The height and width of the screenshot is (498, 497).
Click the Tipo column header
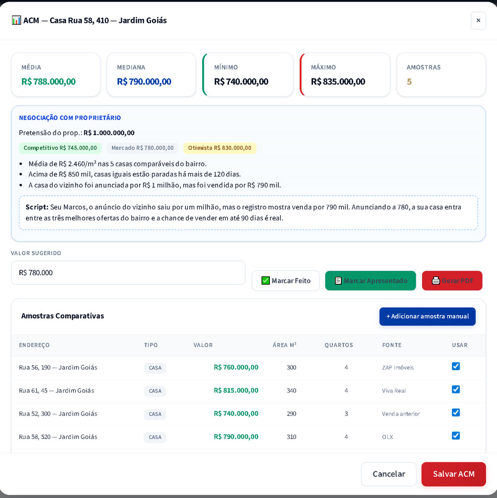(151, 345)
